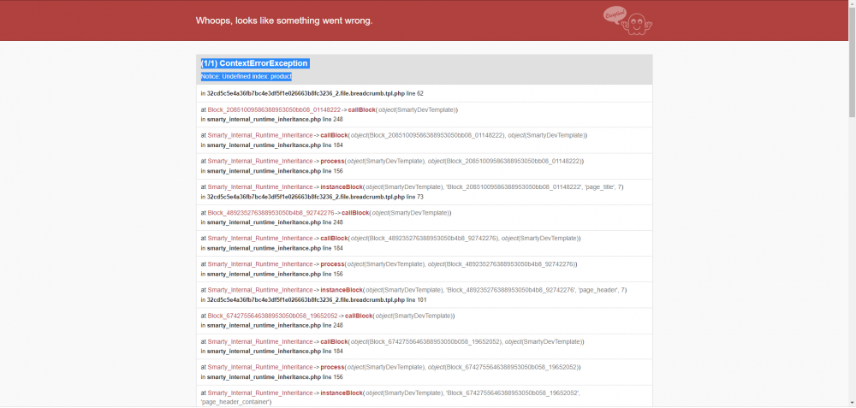Open the 'Block_67427556463889530​50b058_19652052' class link
856x408 pixels.
click(272, 316)
